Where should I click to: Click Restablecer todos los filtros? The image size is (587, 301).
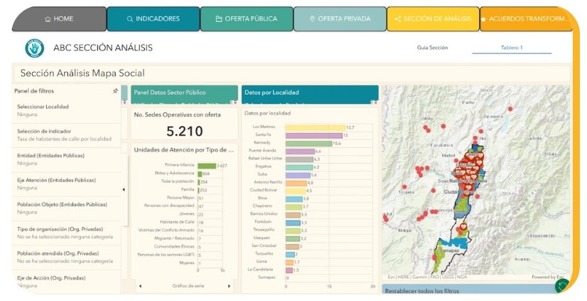[x=424, y=290]
